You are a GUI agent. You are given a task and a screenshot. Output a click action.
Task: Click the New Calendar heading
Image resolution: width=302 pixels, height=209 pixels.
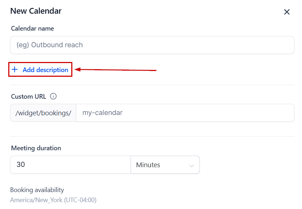point(36,11)
